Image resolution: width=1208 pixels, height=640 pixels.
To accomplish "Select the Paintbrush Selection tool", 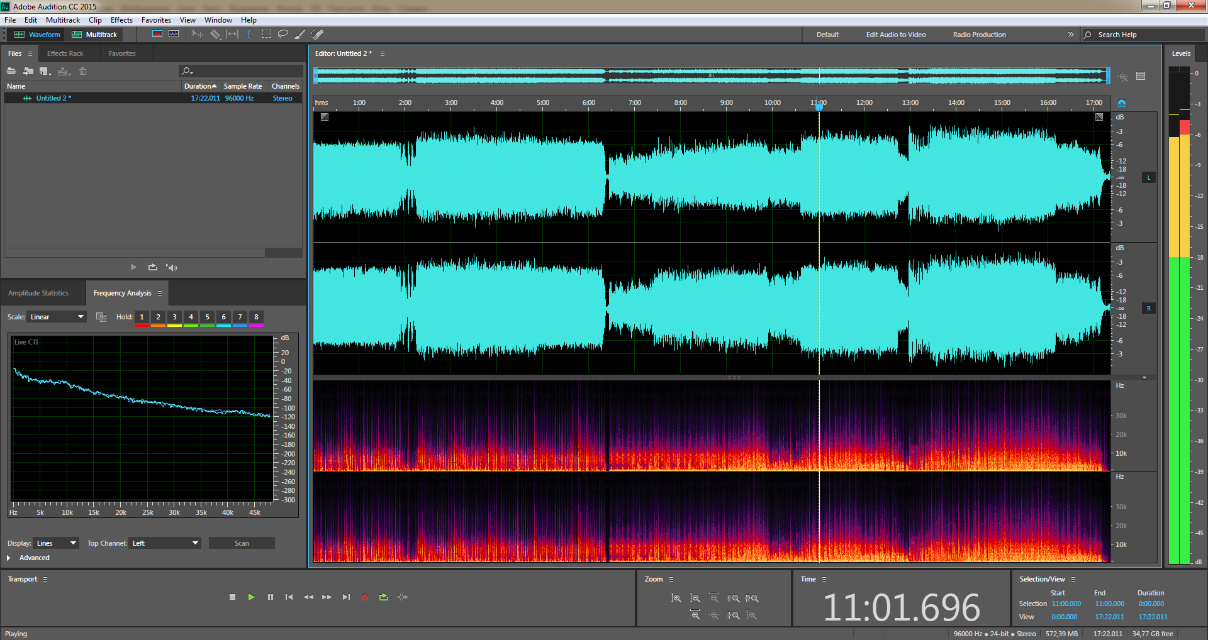I will click(x=300, y=34).
